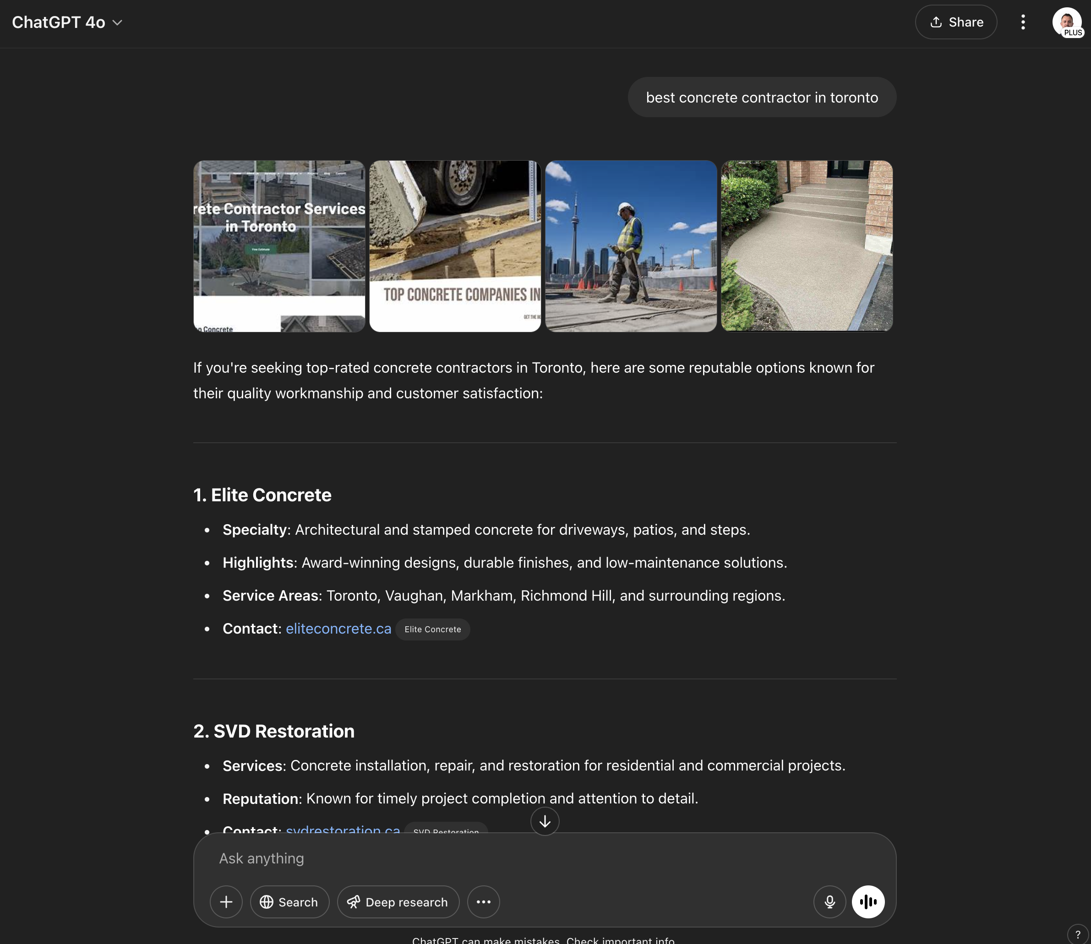Viewport: 1091px width, 944px height.
Task: Click the Service Areas bullet line
Action: [503, 595]
